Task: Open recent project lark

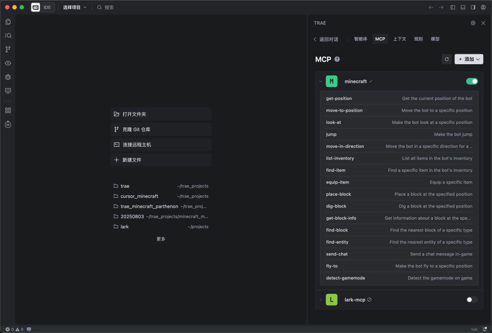Action: click(161, 226)
